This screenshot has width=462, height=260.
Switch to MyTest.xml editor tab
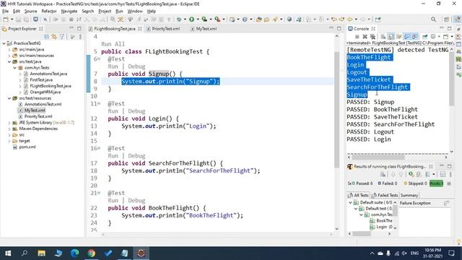(x=204, y=29)
